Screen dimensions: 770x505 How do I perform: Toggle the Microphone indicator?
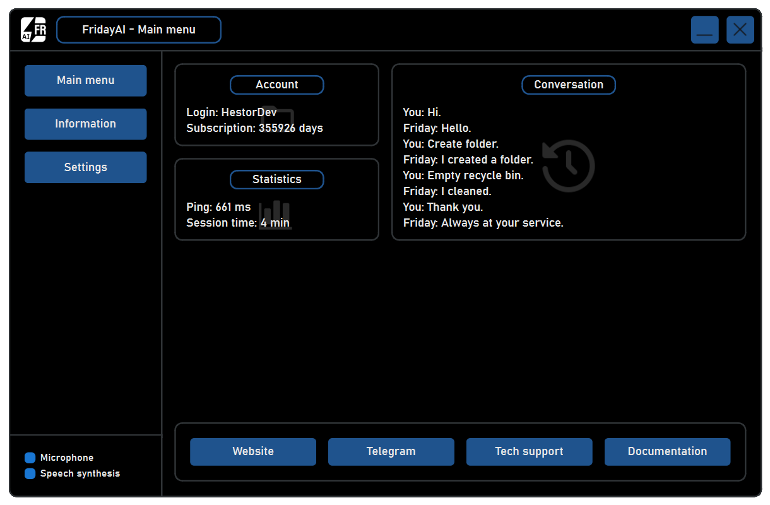click(x=30, y=457)
